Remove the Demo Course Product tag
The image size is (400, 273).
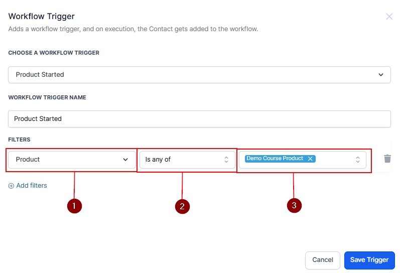(x=310, y=159)
